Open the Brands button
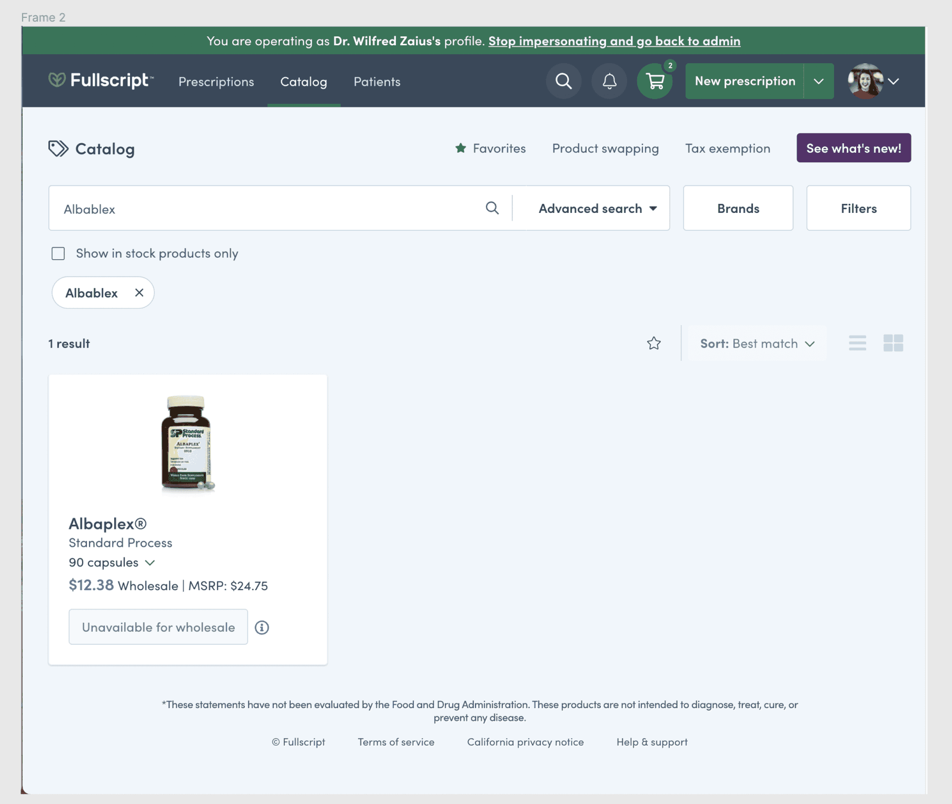This screenshot has height=804, width=952. tap(738, 208)
